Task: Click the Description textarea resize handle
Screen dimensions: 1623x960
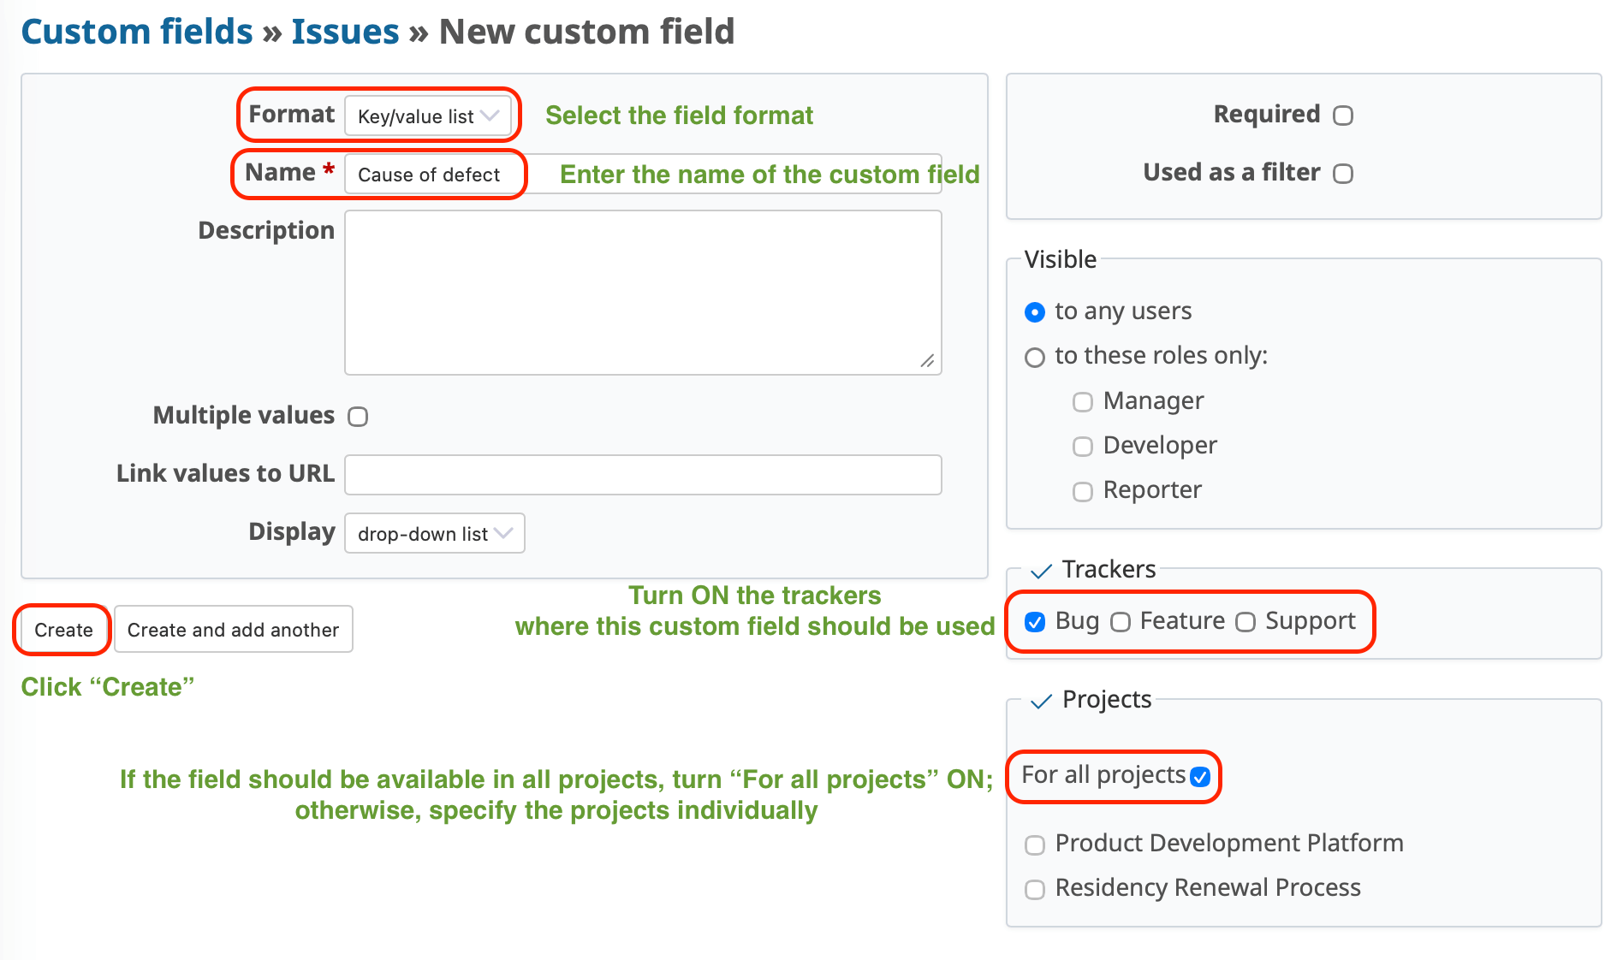Action: point(927,361)
